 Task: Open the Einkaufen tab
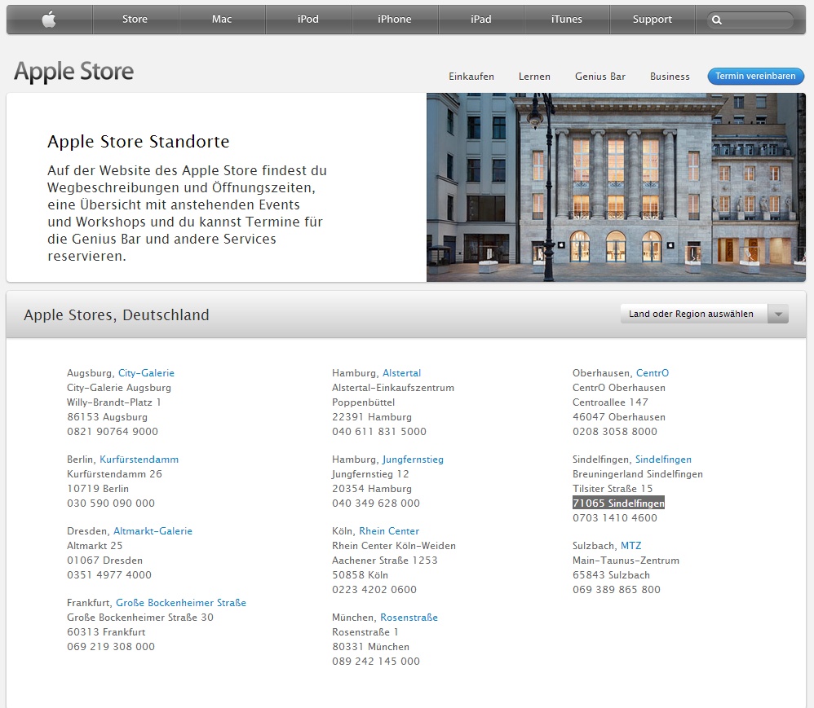click(471, 77)
